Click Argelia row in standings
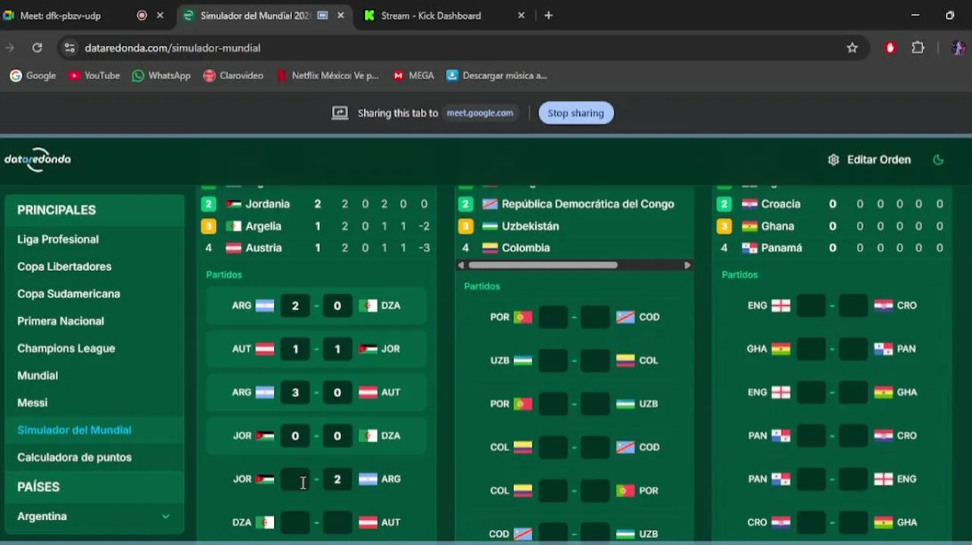 coord(316,226)
